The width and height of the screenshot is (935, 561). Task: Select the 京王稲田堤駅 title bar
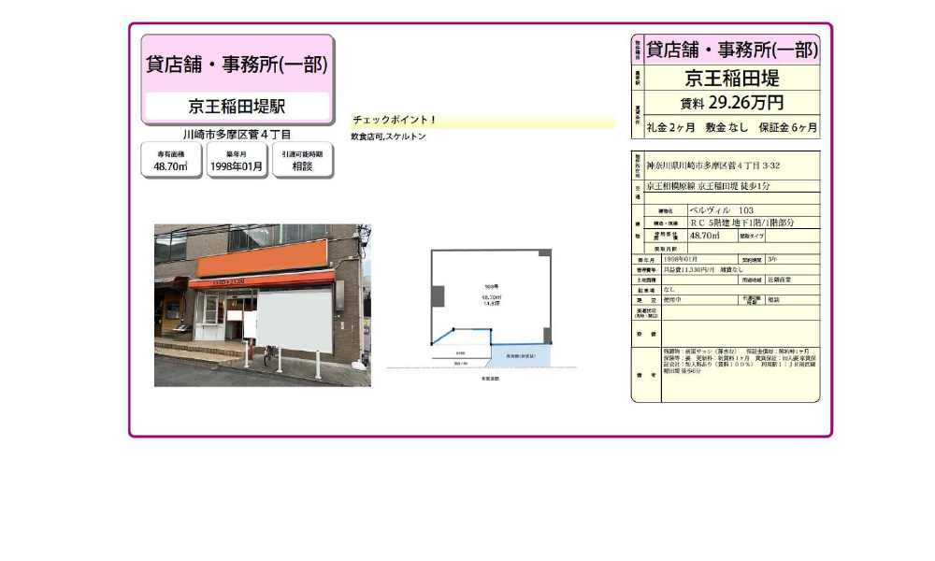[x=235, y=104]
